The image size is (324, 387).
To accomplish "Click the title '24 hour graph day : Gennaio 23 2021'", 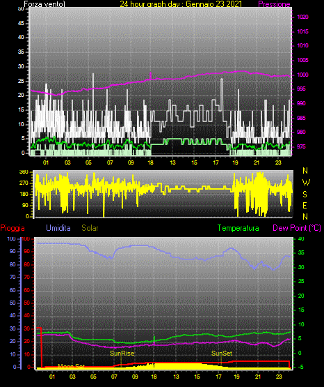I will pos(181,4).
